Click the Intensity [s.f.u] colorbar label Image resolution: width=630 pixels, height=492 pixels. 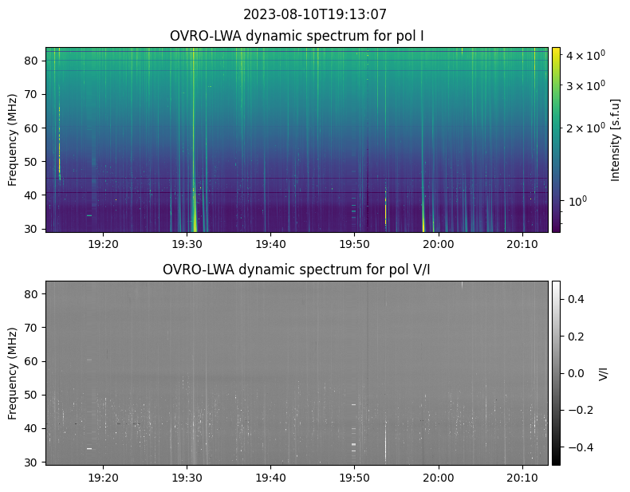point(615,140)
